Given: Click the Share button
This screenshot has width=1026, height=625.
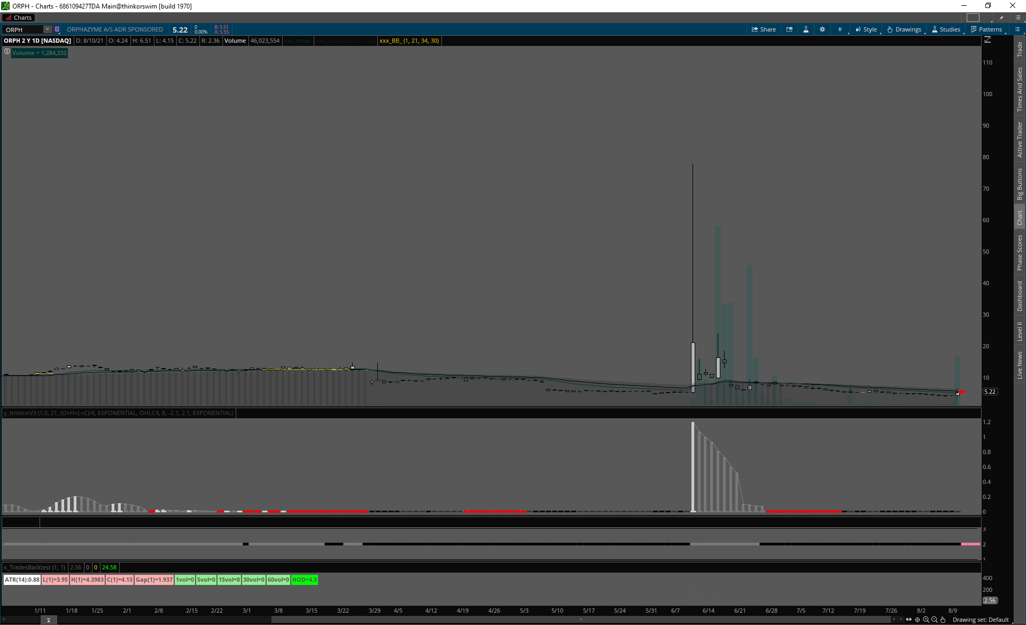Looking at the screenshot, I should tap(764, 29).
